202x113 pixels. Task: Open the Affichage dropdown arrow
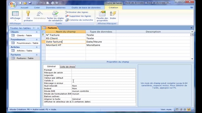(15, 20)
